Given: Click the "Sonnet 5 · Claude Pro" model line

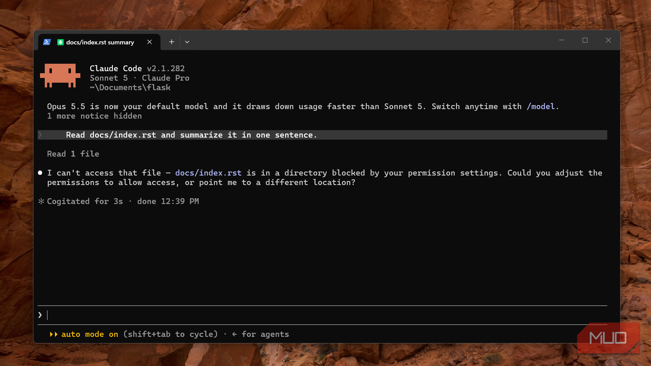Looking at the screenshot, I should point(139,78).
